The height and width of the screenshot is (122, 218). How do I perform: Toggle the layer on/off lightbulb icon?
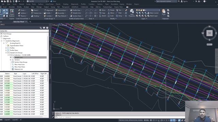click(137, 10)
